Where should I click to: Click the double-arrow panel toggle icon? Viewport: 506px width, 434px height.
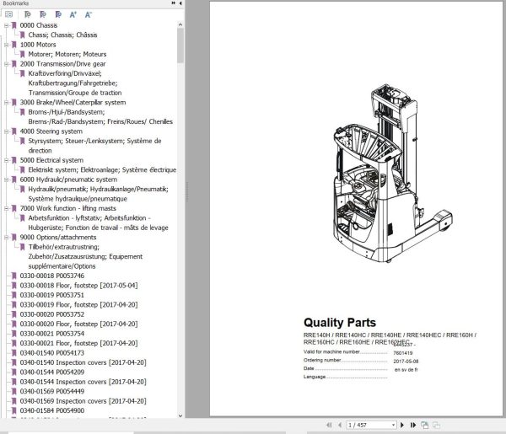(173, 3)
